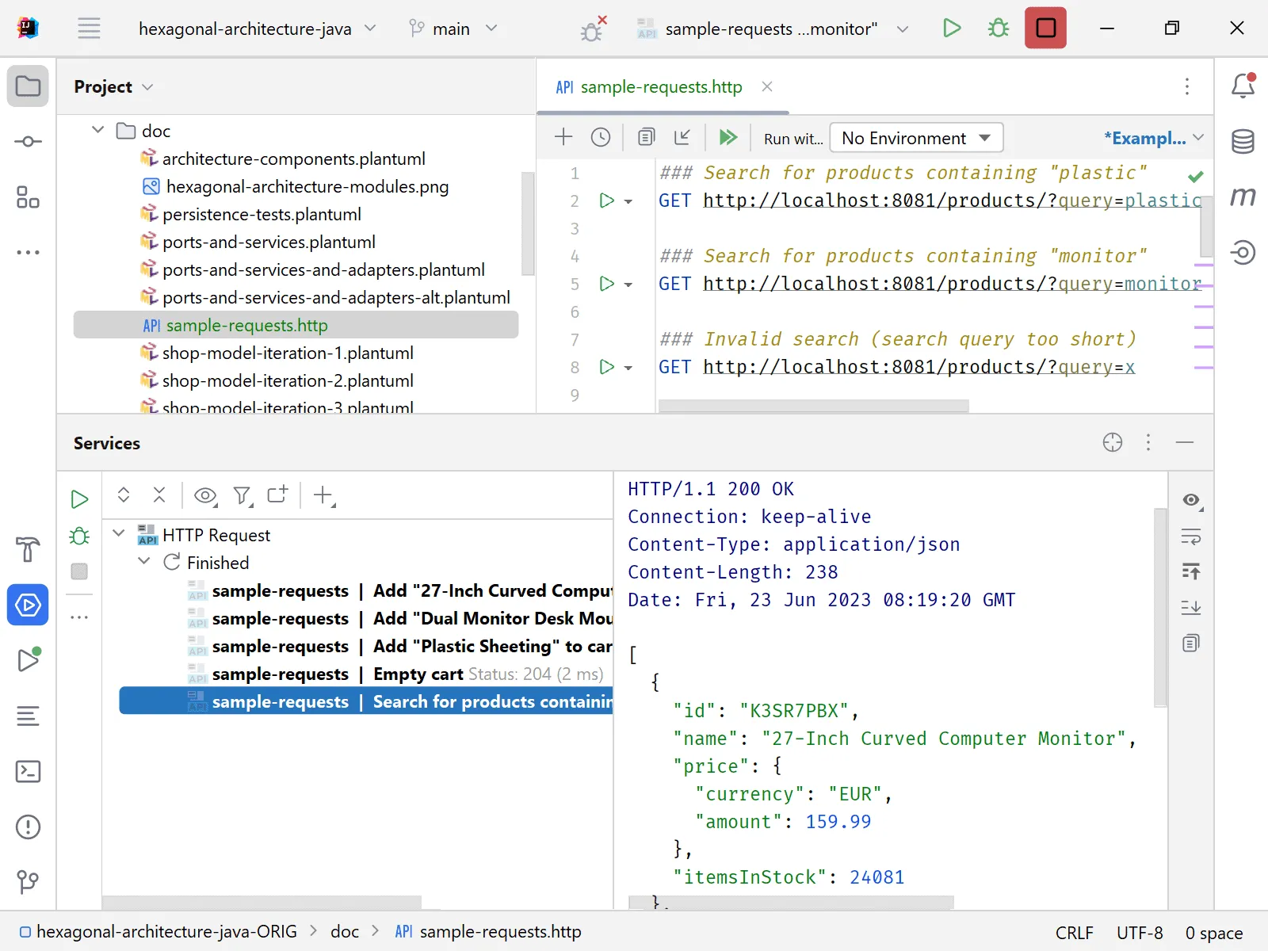The image size is (1268, 951).
Task: Run the monitor search request on line 5
Action: point(607,284)
